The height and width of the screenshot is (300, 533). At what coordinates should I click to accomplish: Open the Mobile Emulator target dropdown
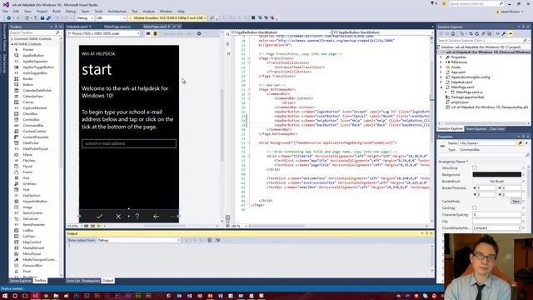point(168,18)
